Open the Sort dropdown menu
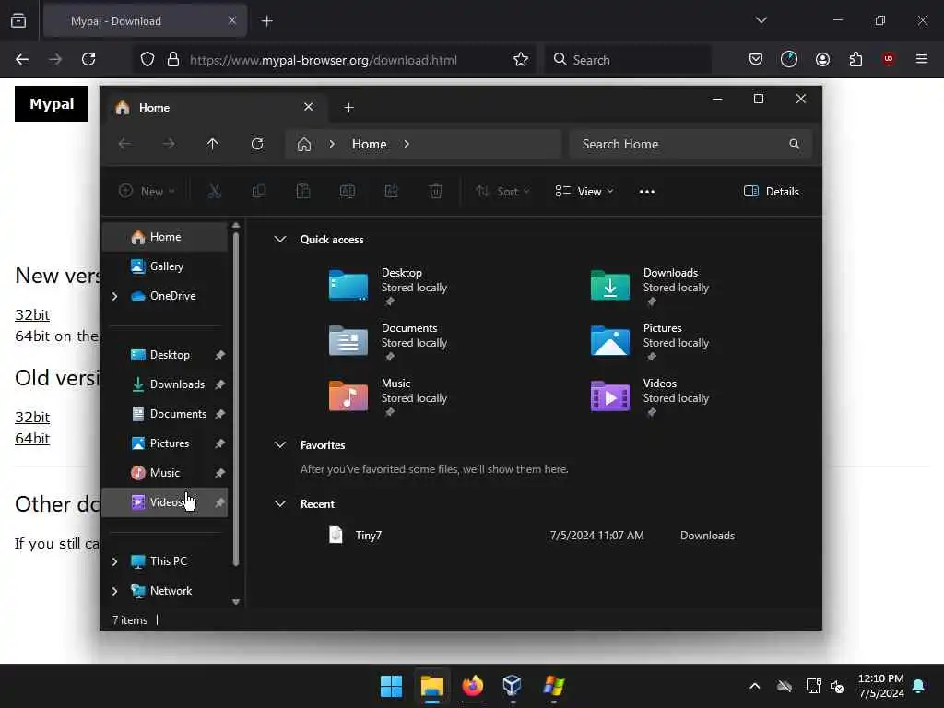This screenshot has width=944, height=708. [502, 192]
